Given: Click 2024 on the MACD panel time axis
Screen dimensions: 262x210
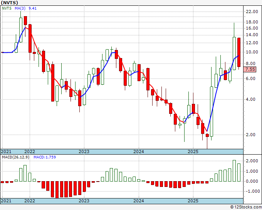Looking at the screenshot, I should pos(139,201).
